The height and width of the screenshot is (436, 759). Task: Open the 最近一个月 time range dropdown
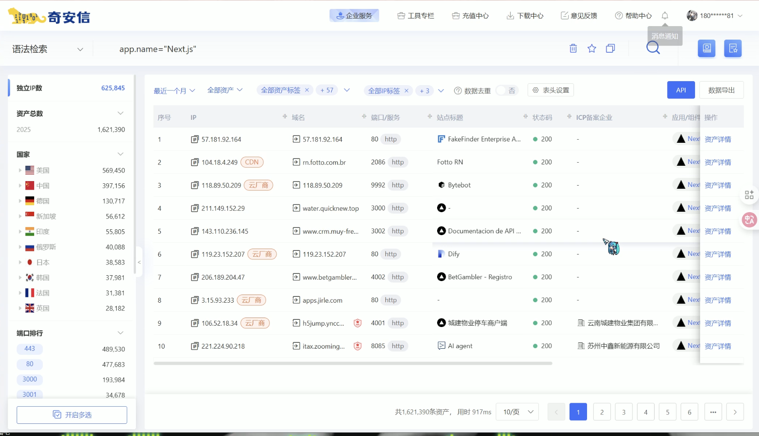coord(175,91)
